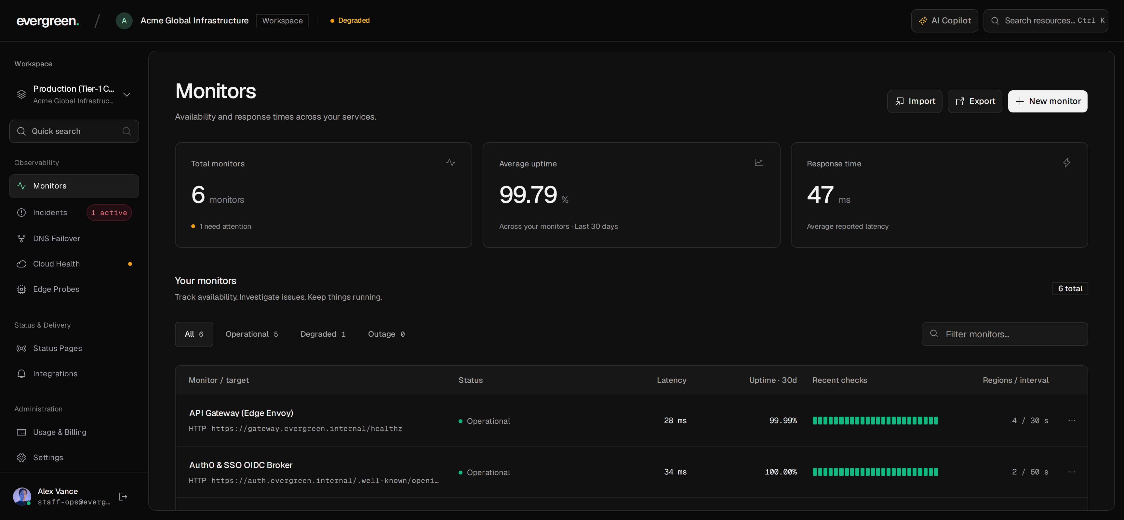This screenshot has width=1124, height=520.
Task: Open API Gateway (Edge Envoy) monitor
Action: pos(241,413)
